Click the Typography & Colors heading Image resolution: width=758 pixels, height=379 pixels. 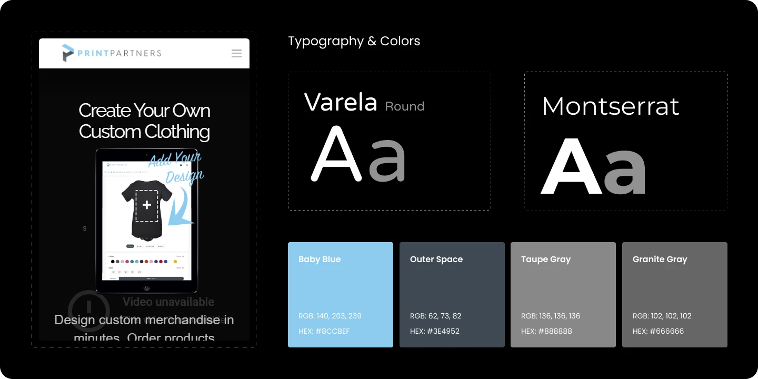[354, 41]
